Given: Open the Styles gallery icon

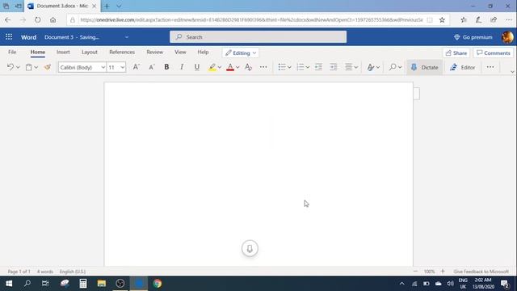Looking at the screenshot, I should point(371,67).
